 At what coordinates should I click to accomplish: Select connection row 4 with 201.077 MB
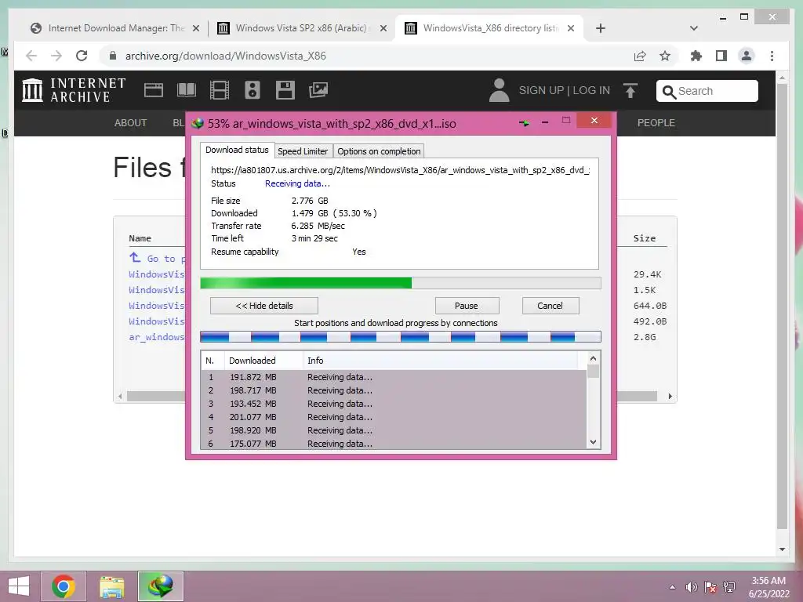[x=394, y=417]
